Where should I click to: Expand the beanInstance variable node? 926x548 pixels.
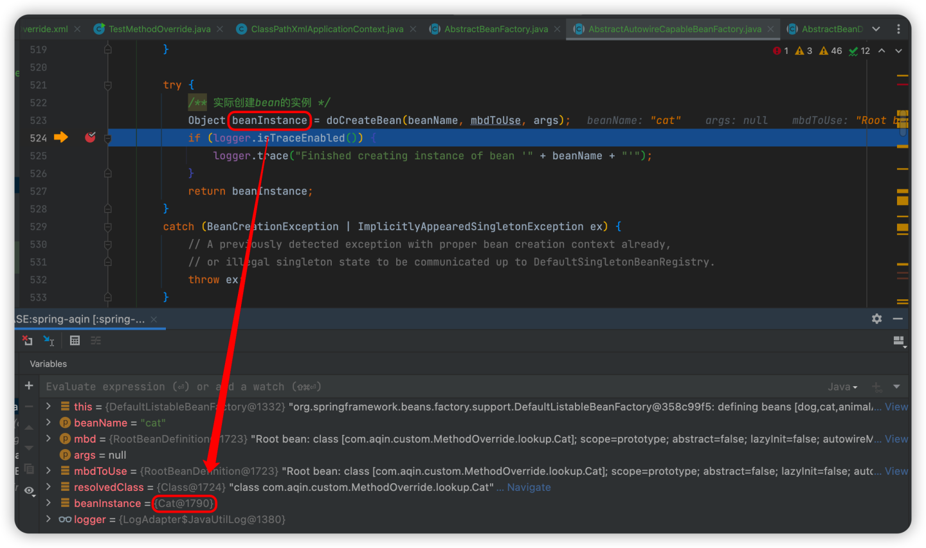tap(48, 503)
